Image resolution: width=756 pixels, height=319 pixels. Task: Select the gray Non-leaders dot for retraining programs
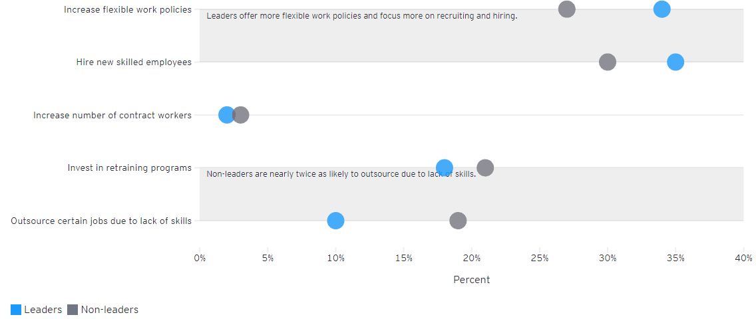click(486, 167)
